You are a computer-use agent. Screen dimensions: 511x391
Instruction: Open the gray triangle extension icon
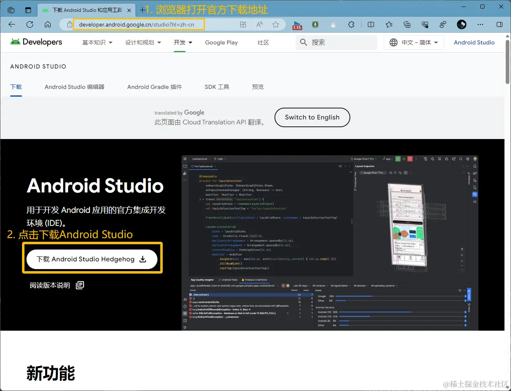tap(333, 24)
